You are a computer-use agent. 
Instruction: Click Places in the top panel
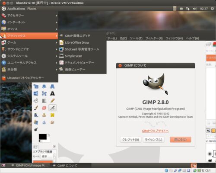[x=32, y=9]
